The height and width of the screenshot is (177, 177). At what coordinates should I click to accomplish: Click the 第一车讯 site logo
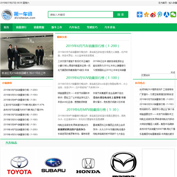18,15
